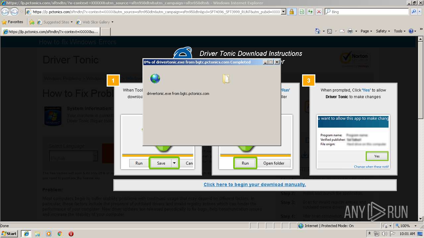Click the Yes button in step 3 image
Viewport: 424px width, 238px height.
[377, 156]
